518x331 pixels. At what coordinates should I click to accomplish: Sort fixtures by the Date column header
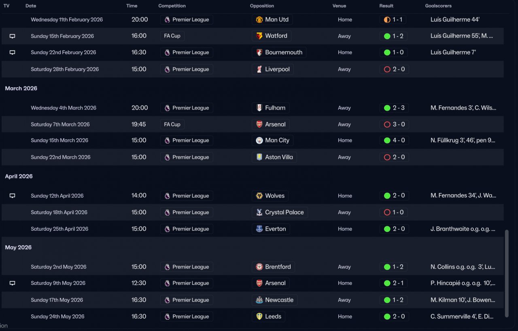point(31,6)
